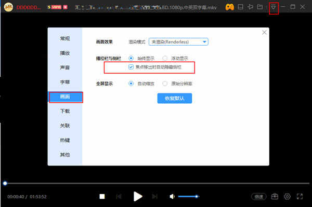The image size is (312, 207).
Task: Open the 倍速 playback speed selector
Action: 258,197
